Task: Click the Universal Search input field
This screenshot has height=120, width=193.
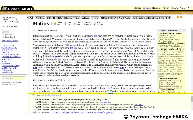Action: [12, 29]
